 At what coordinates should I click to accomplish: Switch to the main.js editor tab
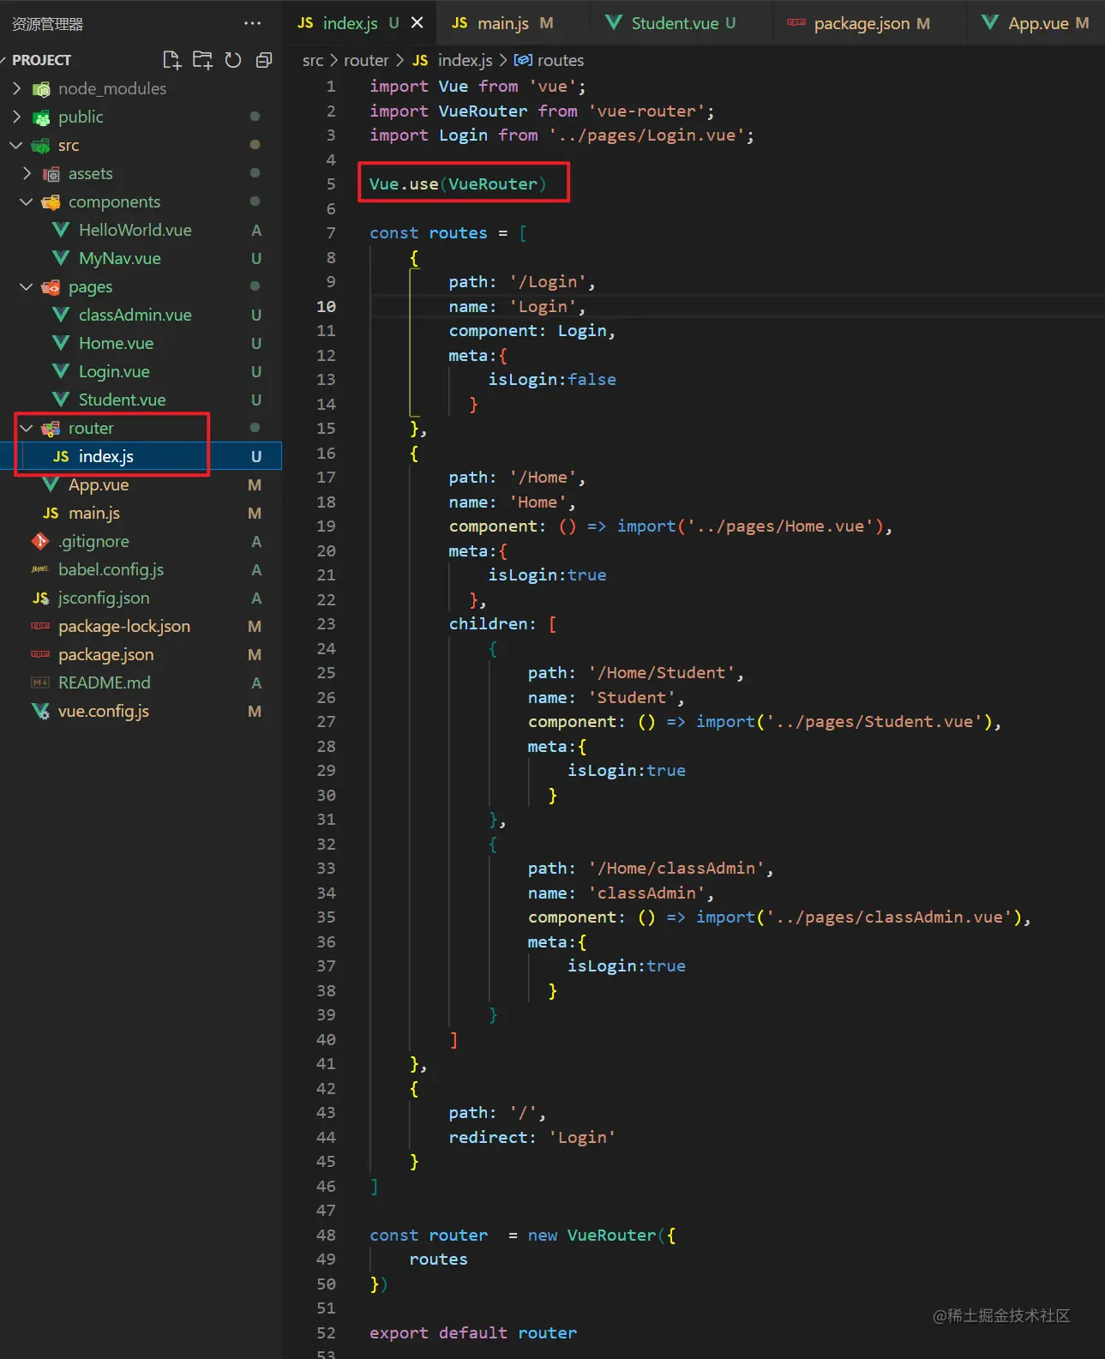pyautogui.click(x=513, y=23)
